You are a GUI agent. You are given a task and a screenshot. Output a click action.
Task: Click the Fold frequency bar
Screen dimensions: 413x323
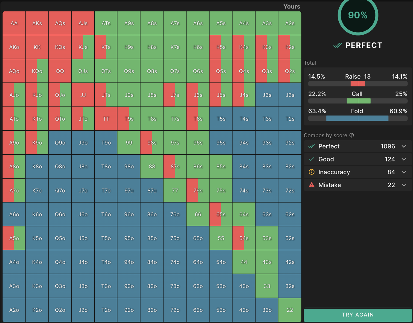tap(358, 118)
